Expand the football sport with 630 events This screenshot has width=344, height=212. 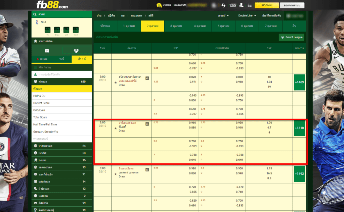pyautogui.click(x=62, y=82)
